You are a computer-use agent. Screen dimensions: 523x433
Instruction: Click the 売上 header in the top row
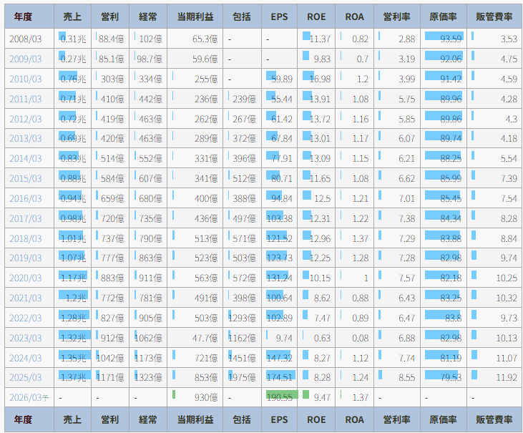pos(72,16)
